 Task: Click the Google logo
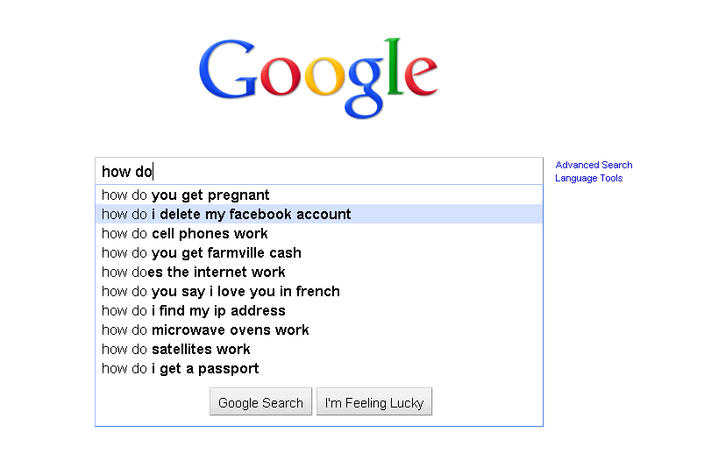pyautogui.click(x=318, y=79)
